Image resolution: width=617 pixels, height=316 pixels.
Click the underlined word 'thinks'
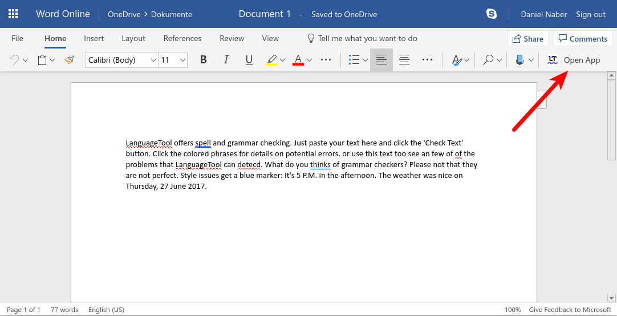tap(320, 164)
